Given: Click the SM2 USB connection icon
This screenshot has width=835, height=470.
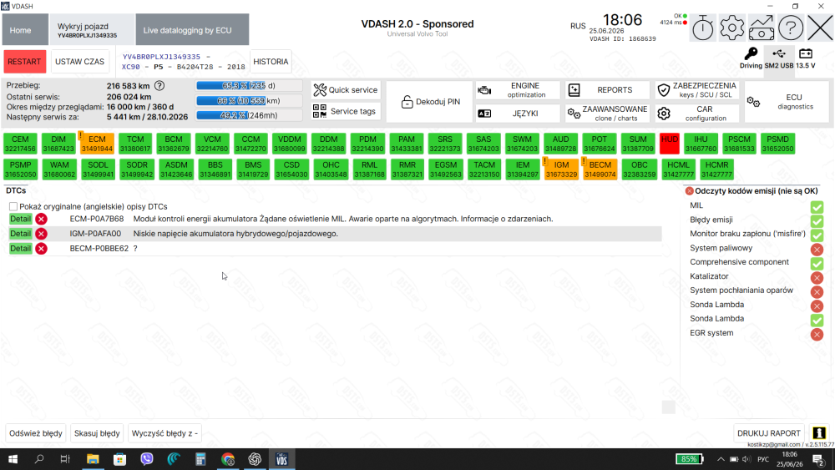Looking at the screenshot, I should pyautogui.click(x=778, y=58).
